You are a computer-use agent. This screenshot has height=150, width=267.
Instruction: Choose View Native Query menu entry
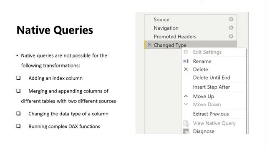tap(214, 123)
